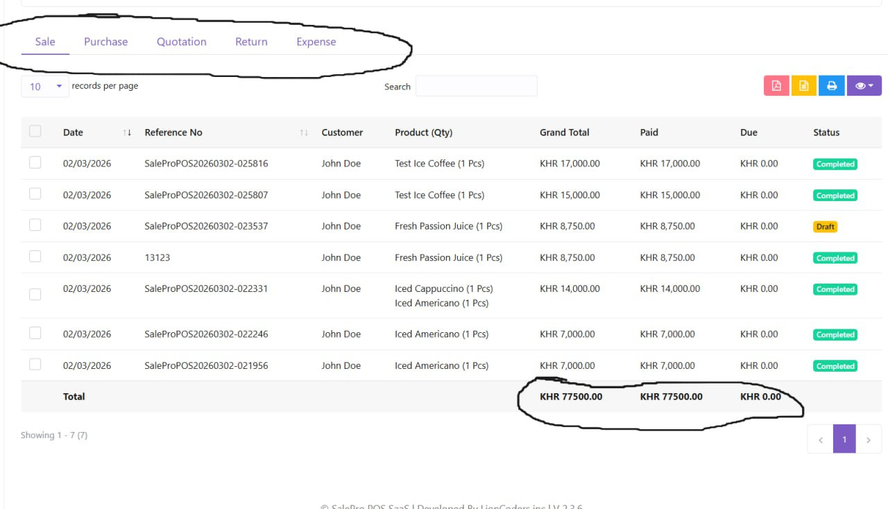The width and height of the screenshot is (888, 509).
Task: Go to next page arrow
Action: coord(869,439)
